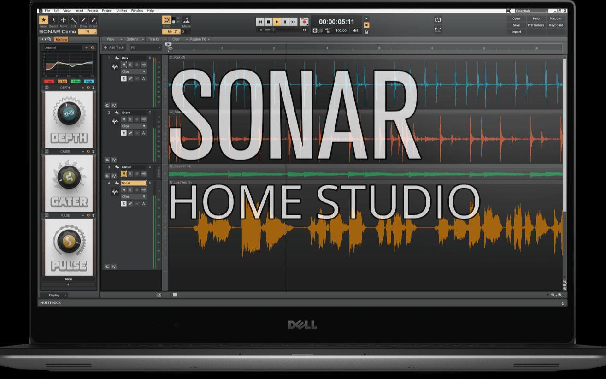
Task: Click the Add Track button
Action: tap(114, 47)
